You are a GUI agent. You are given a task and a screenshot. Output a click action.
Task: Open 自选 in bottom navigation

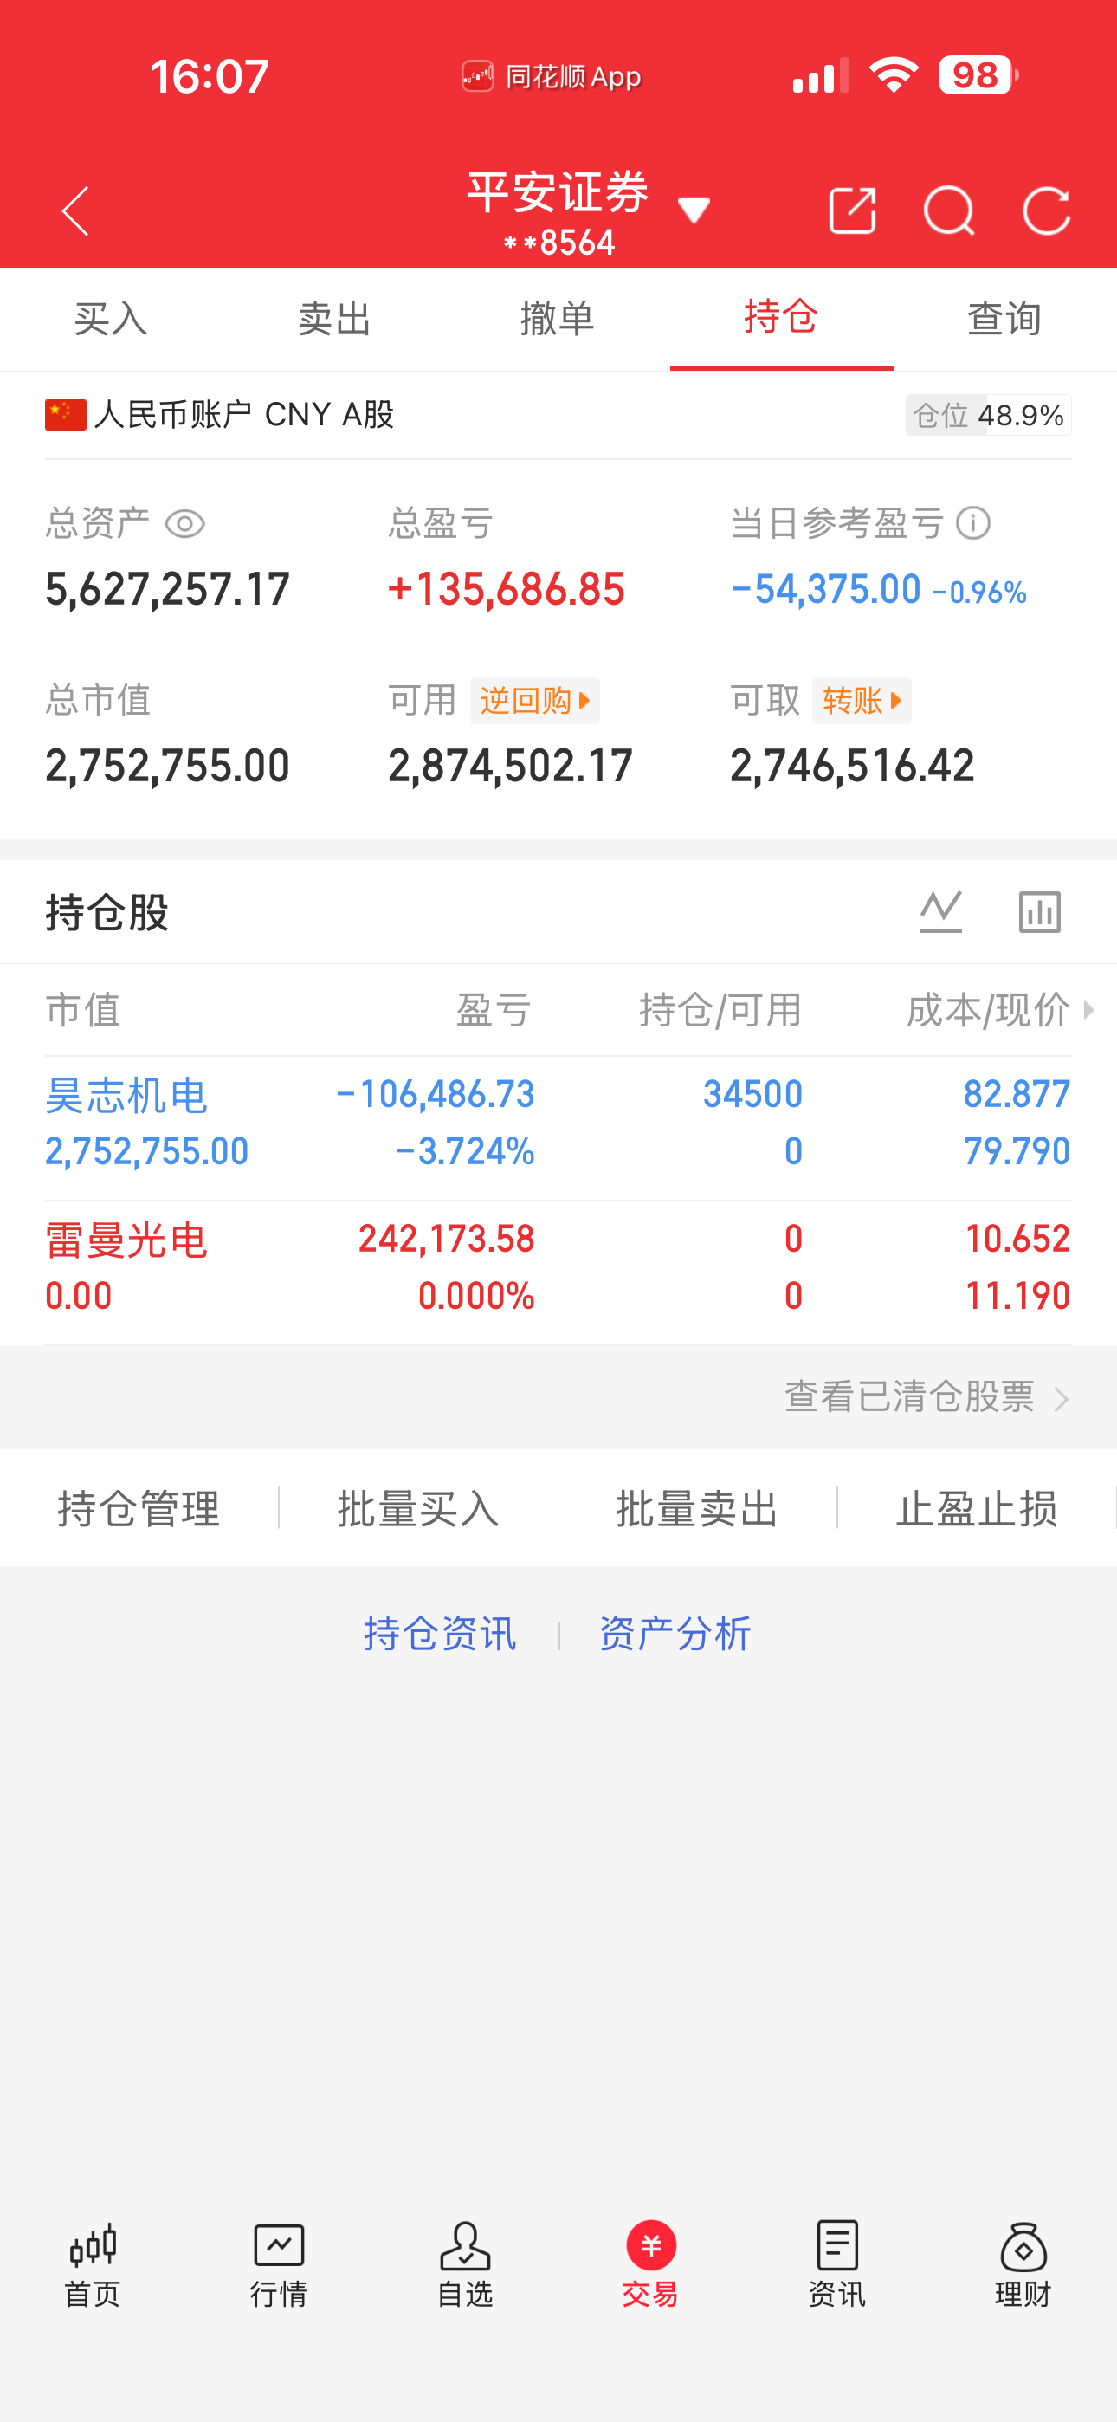click(x=464, y=2266)
